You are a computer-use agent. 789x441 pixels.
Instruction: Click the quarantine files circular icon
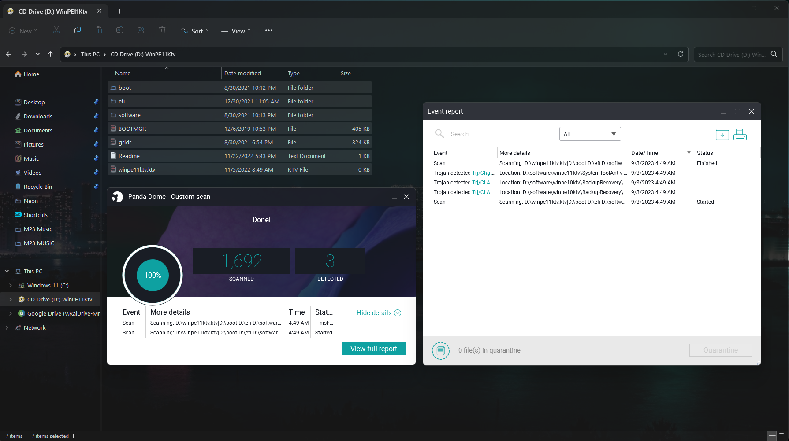441,351
